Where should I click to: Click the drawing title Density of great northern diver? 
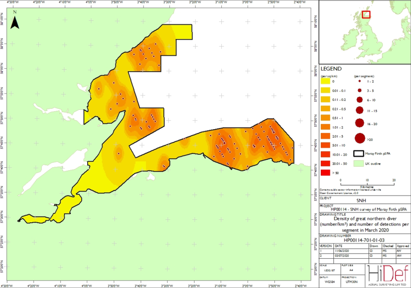pyautogui.click(x=364, y=224)
